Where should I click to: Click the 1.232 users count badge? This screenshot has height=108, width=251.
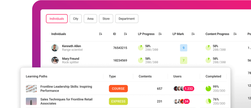click(x=189, y=89)
